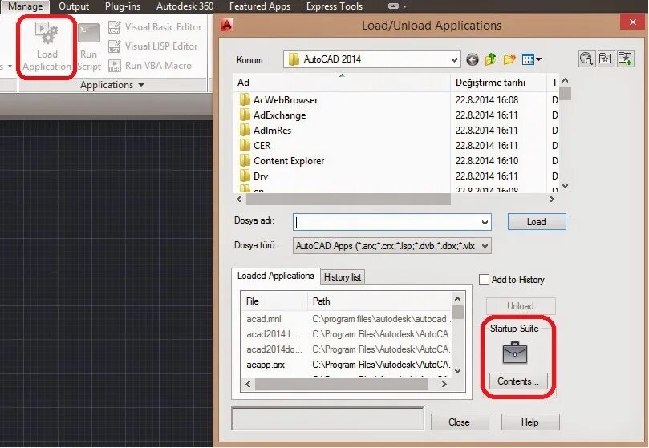Viewport: 649px width, 448px height.
Task: Click the Load button
Action: [537, 222]
